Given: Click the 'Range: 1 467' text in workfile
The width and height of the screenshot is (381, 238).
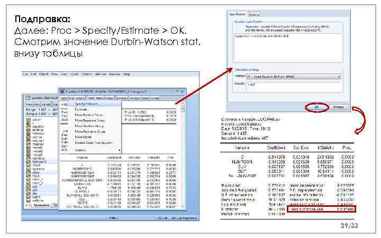Looking at the screenshot, I should coord(36,110).
